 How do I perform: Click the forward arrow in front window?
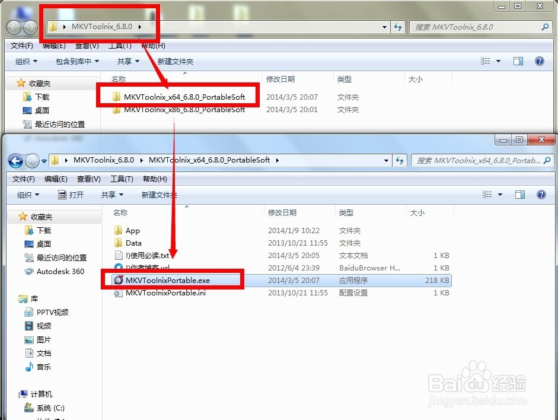(x=32, y=161)
